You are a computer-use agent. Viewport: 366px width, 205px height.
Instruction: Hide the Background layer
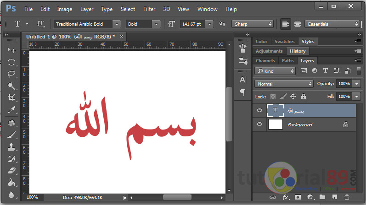[259, 124]
